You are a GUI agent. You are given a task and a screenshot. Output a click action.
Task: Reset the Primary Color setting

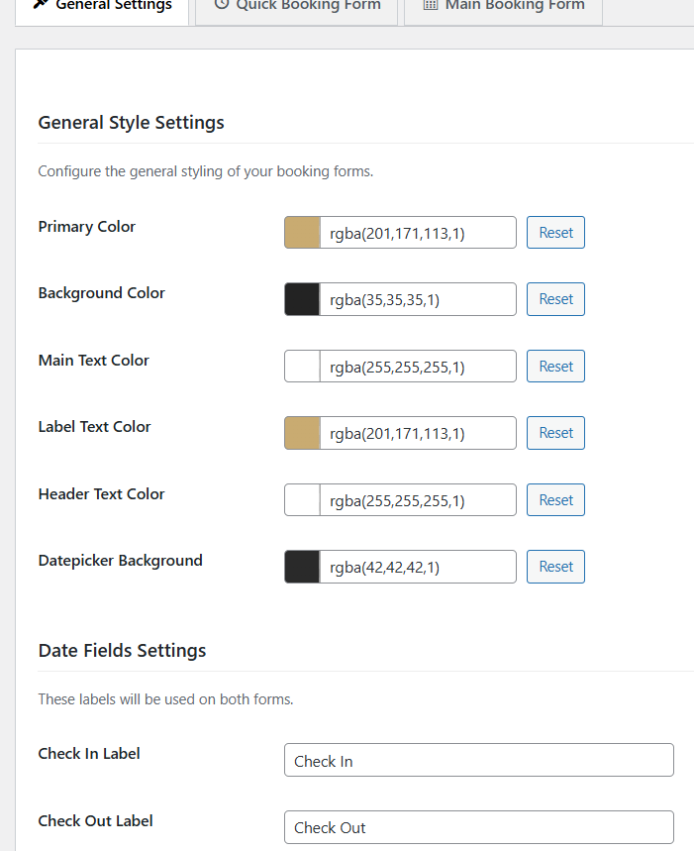click(x=555, y=232)
